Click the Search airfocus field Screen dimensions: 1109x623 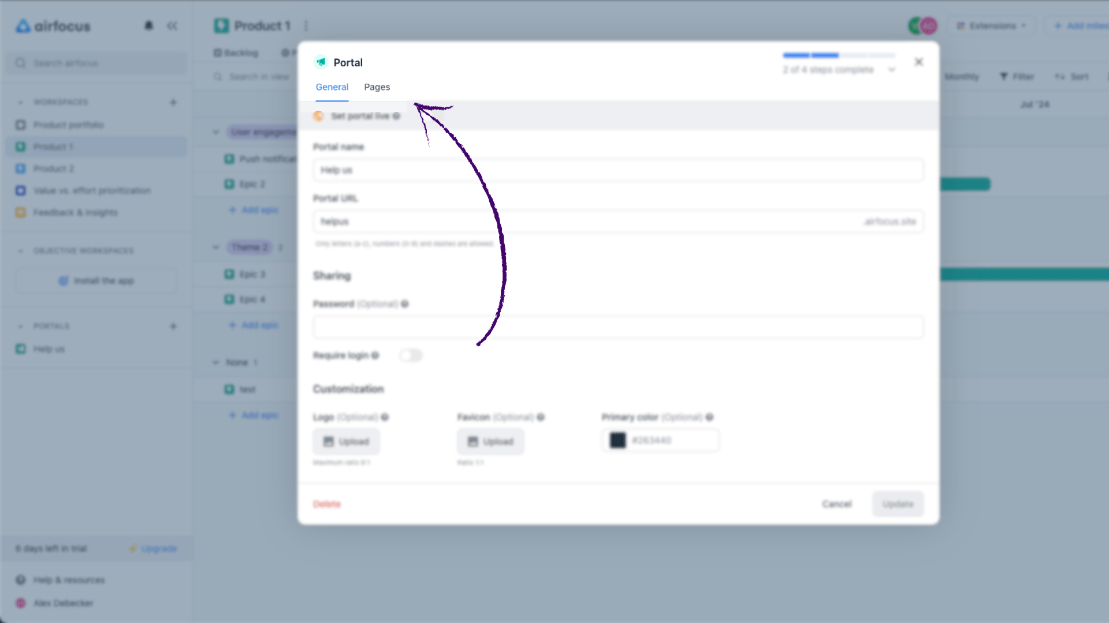coord(97,63)
